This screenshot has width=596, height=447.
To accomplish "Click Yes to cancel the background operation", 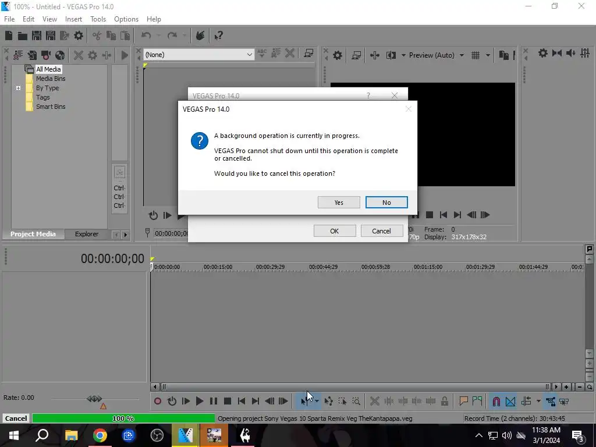I will click(339, 203).
